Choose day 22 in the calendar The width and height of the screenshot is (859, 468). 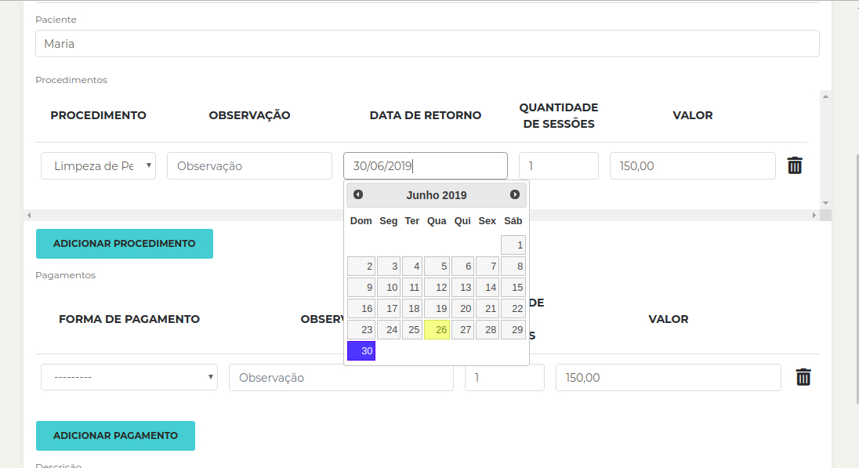[513, 309]
